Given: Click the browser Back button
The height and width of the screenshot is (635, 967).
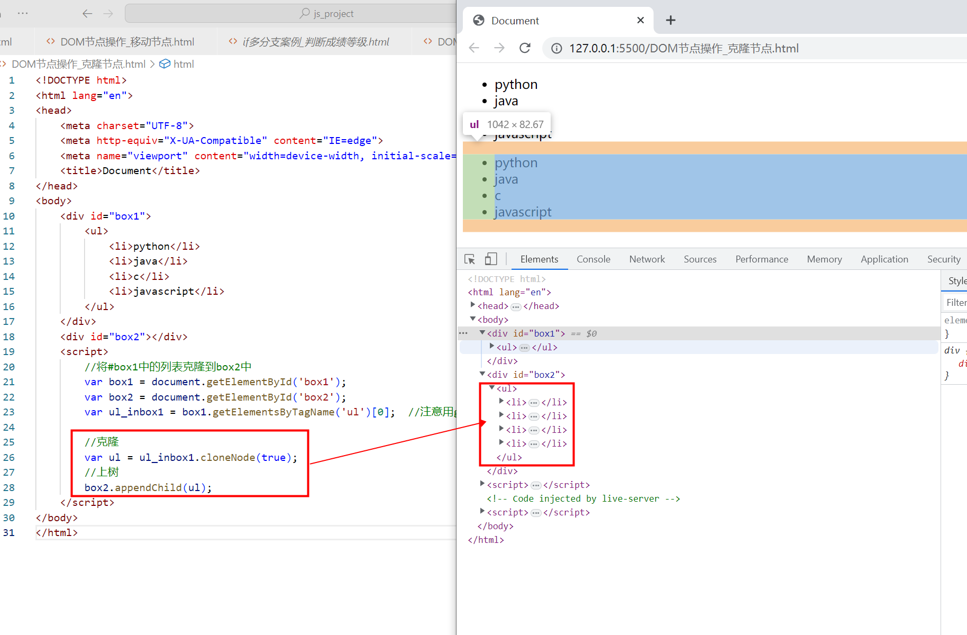Looking at the screenshot, I should click(x=474, y=48).
